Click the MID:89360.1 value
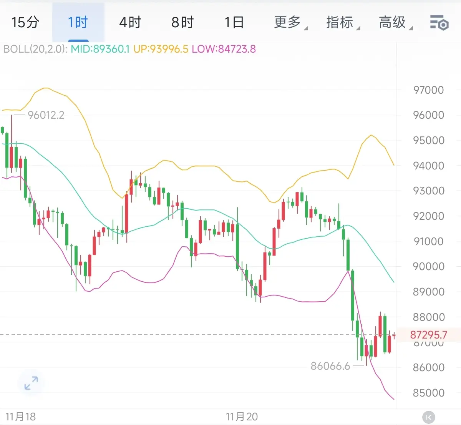This screenshot has width=461, height=425. coord(100,49)
